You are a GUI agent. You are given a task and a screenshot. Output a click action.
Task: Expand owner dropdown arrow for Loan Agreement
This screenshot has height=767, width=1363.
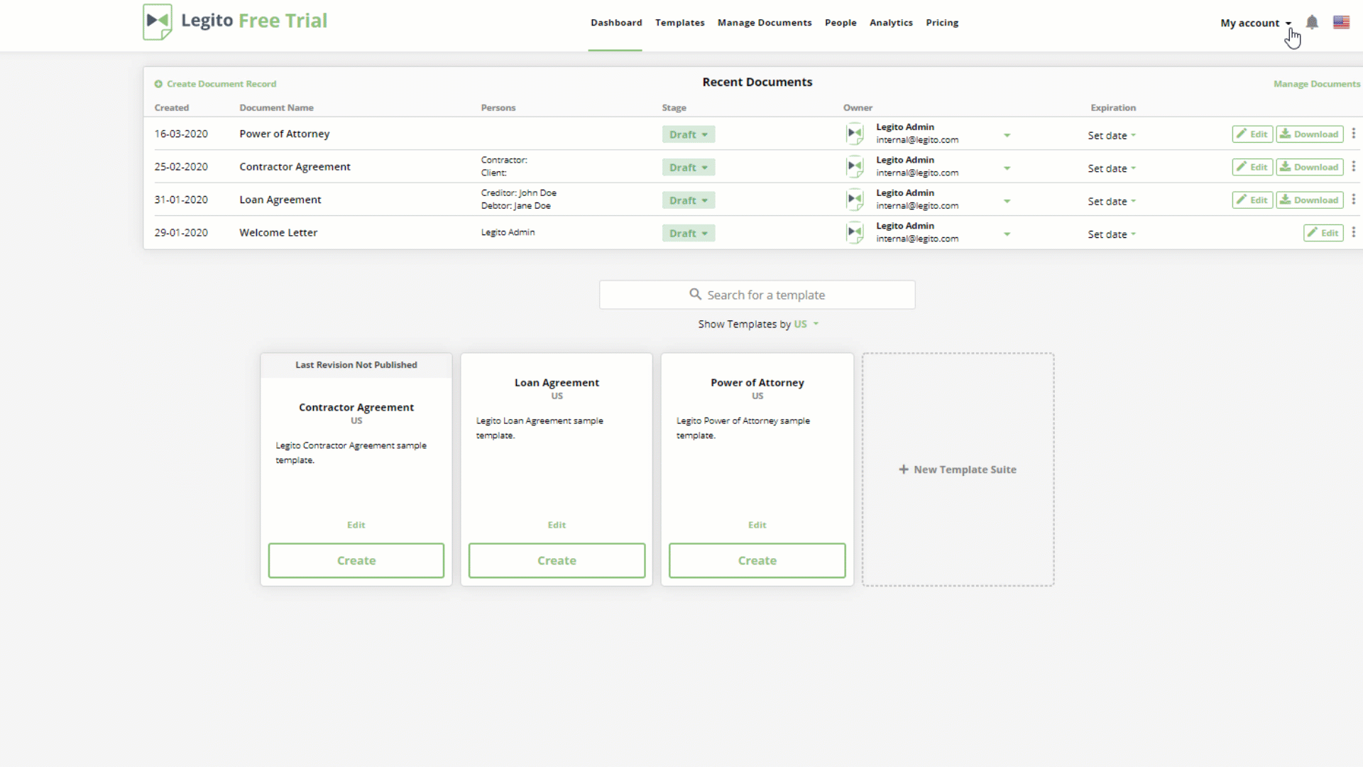point(1007,201)
